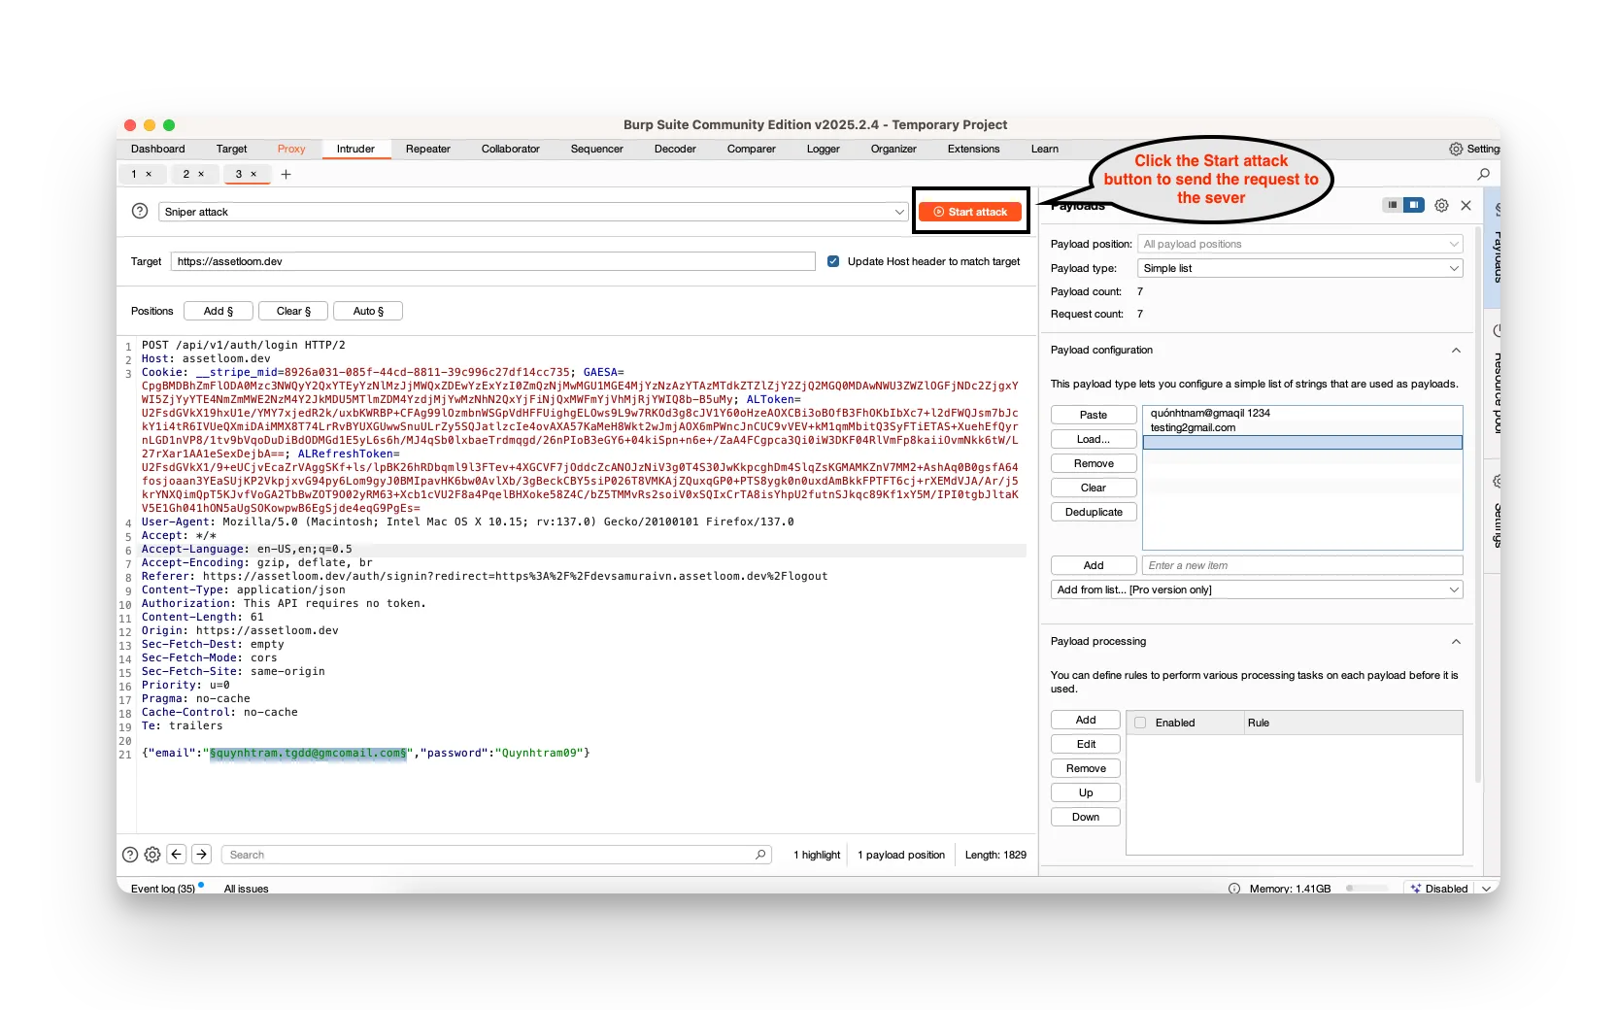Switch to the Repeater tab

(x=428, y=149)
